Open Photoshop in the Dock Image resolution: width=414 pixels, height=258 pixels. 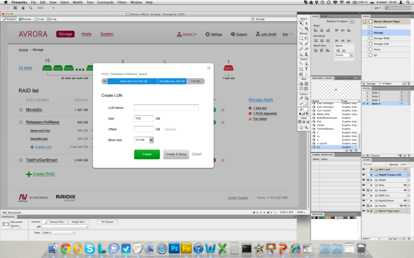pyautogui.click(x=174, y=249)
